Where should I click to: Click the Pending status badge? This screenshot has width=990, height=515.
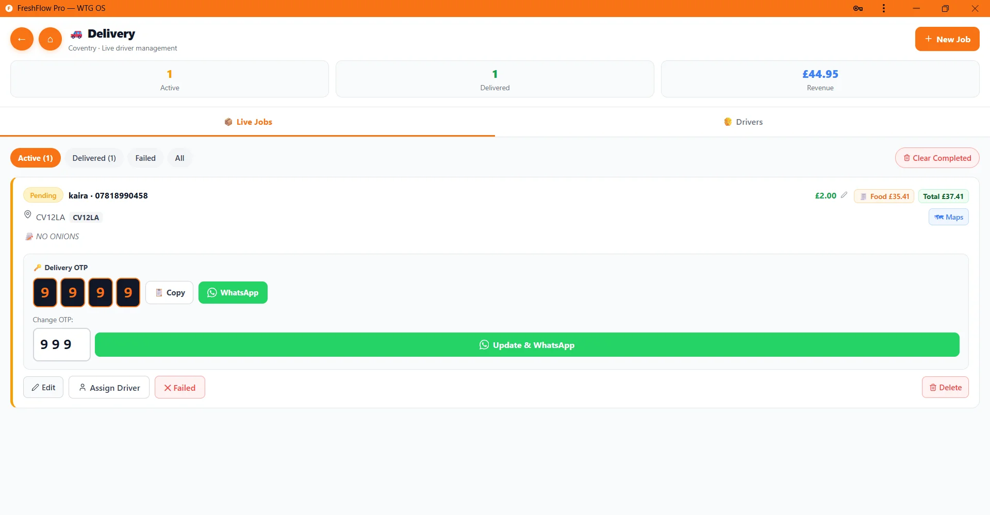coord(43,195)
